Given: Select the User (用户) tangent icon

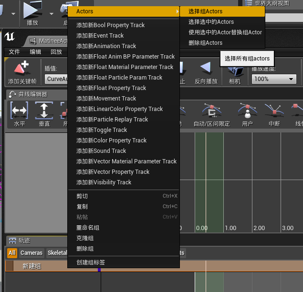Looking at the screenshot, I should [247, 111].
